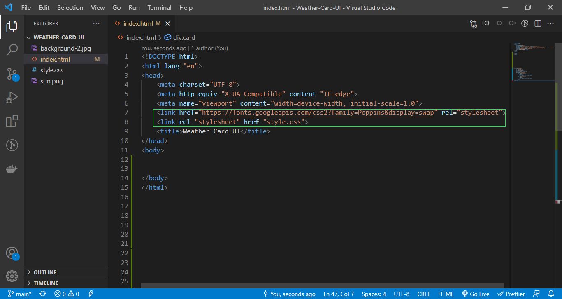Change encoding via UTF-8
The image size is (562, 299).
[402, 294]
